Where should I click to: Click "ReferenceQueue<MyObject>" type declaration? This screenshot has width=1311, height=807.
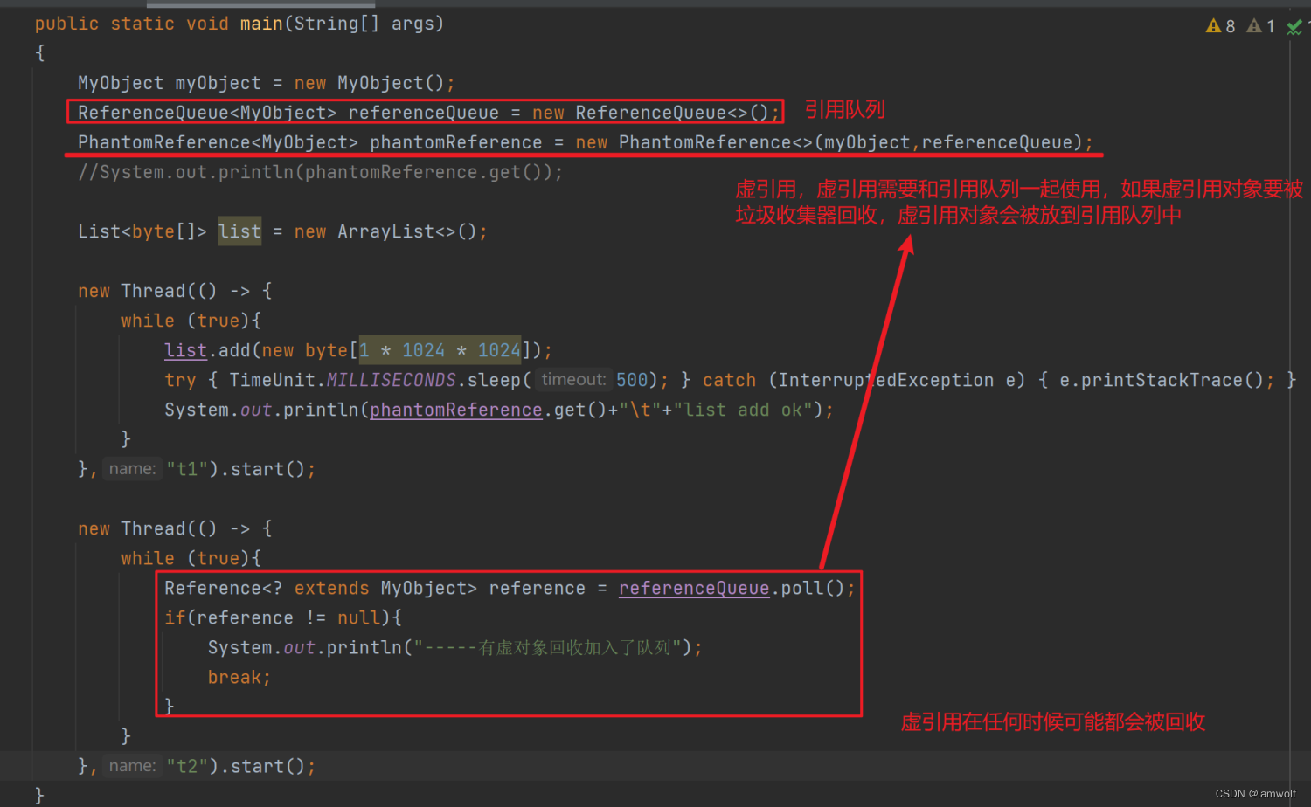tap(207, 113)
